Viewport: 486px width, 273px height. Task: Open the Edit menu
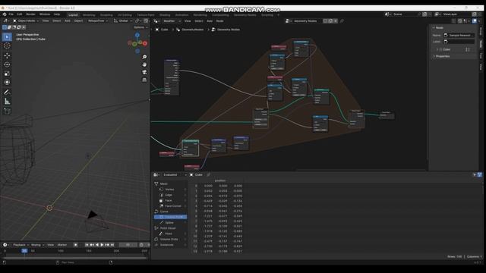pyautogui.click(x=20, y=14)
